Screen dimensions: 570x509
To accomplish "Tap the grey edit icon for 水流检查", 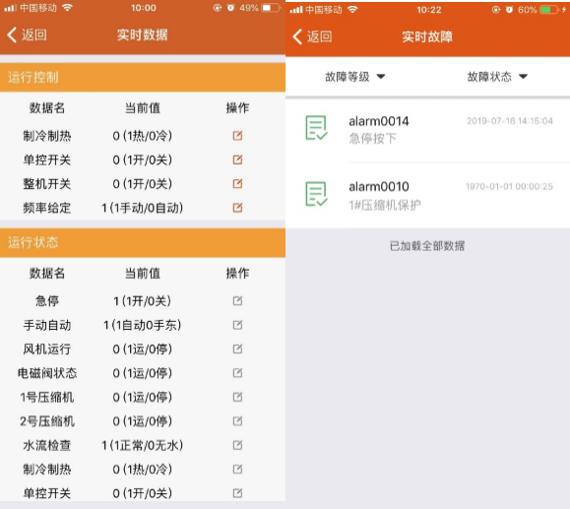I will pyautogui.click(x=237, y=445).
